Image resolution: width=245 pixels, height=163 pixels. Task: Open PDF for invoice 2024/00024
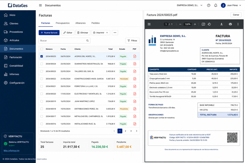click(135, 64)
